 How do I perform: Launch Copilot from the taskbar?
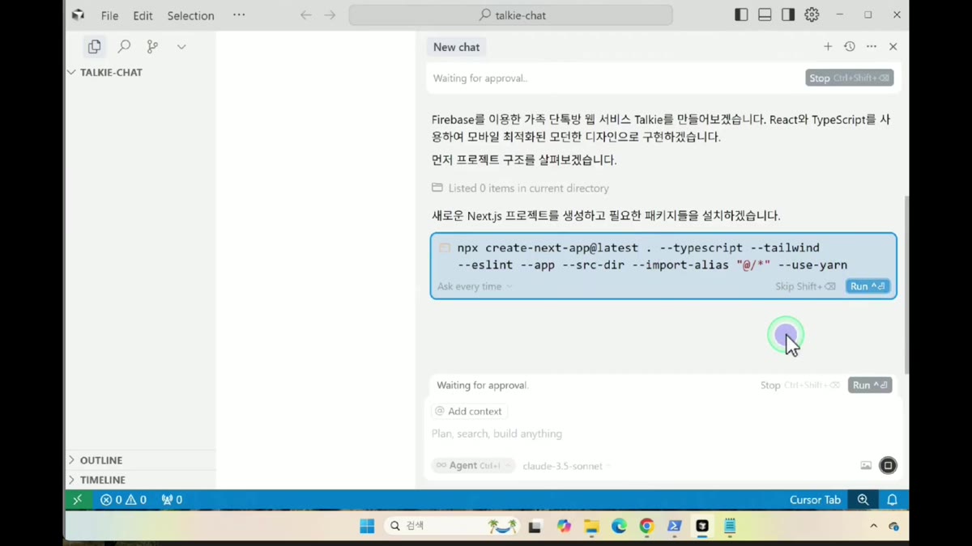pyautogui.click(x=564, y=527)
